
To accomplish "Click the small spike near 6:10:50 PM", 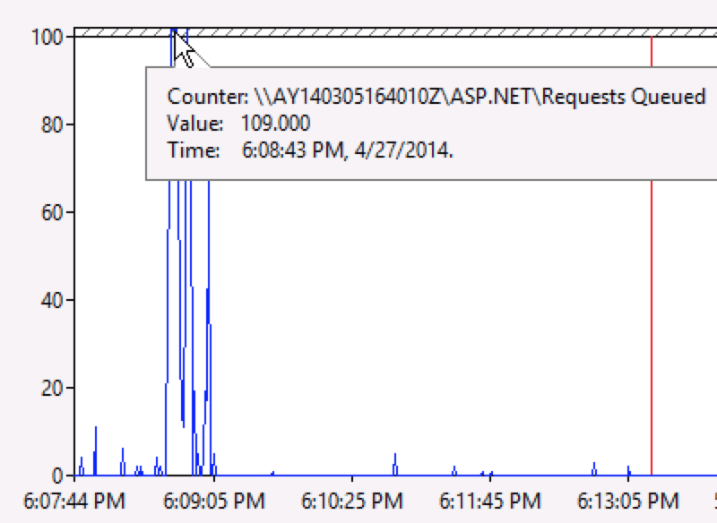I will [395, 465].
